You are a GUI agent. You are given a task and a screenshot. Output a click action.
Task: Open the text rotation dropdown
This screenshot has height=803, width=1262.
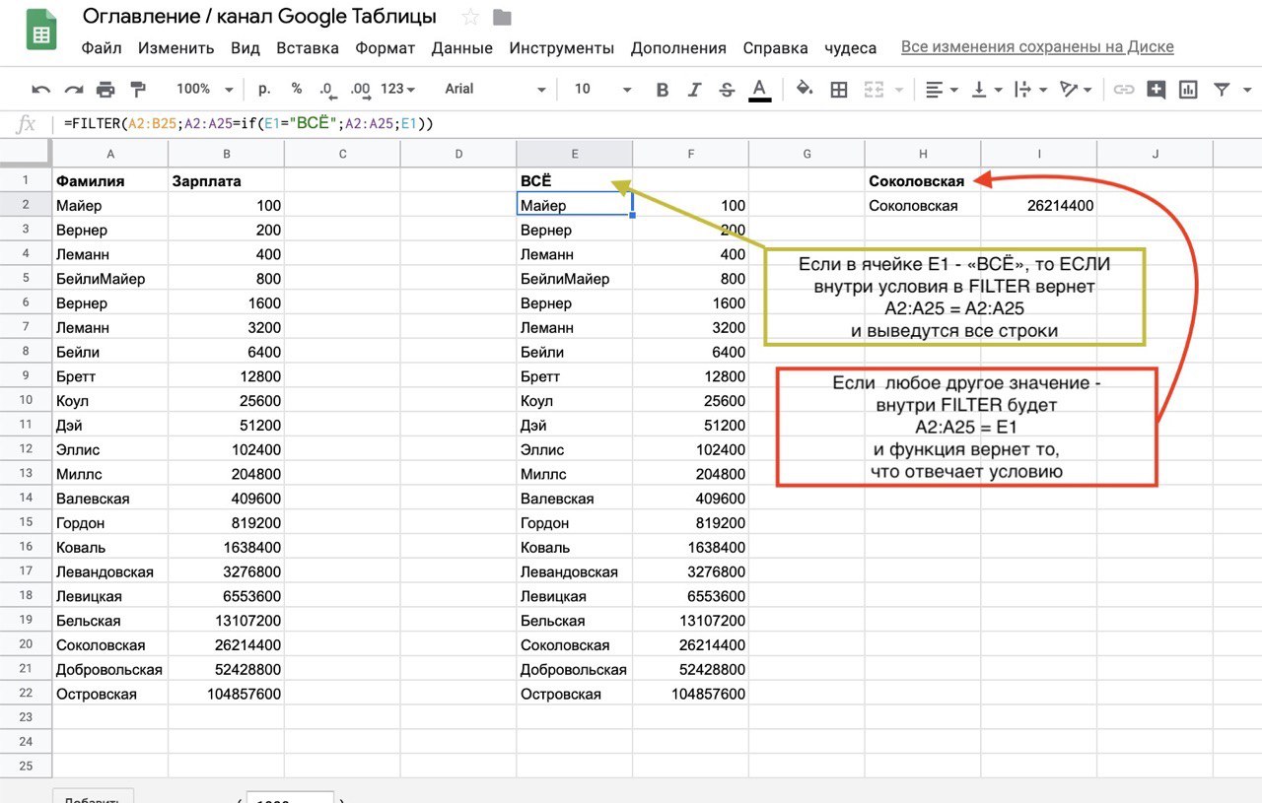[1075, 90]
